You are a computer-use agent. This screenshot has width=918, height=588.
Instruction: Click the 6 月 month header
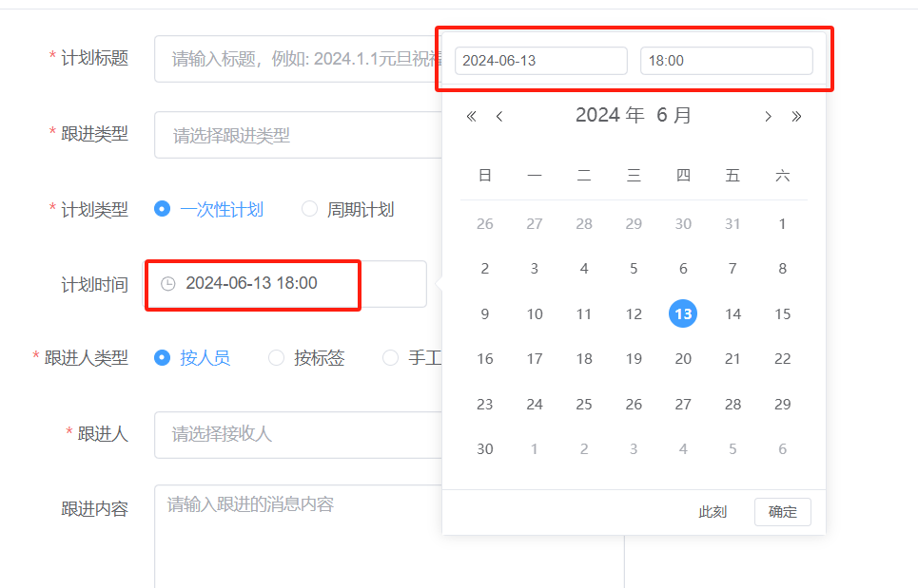click(x=674, y=116)
